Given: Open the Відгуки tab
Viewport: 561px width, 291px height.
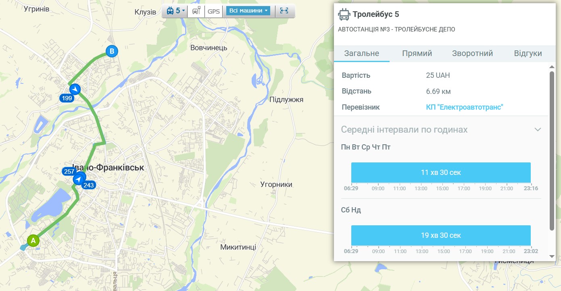Looking at the screenshot, I should [x=528, y=54].
